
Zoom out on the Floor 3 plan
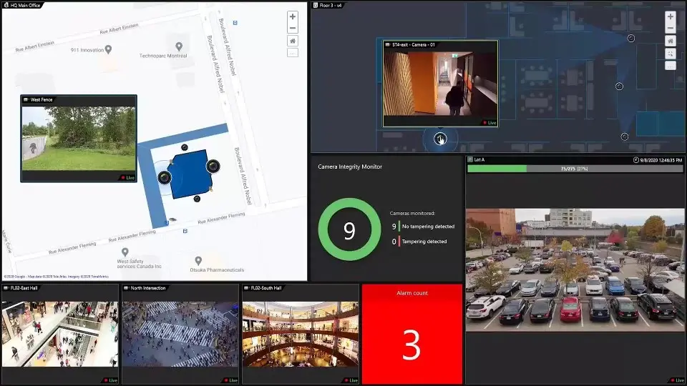[x=670, y=29]
